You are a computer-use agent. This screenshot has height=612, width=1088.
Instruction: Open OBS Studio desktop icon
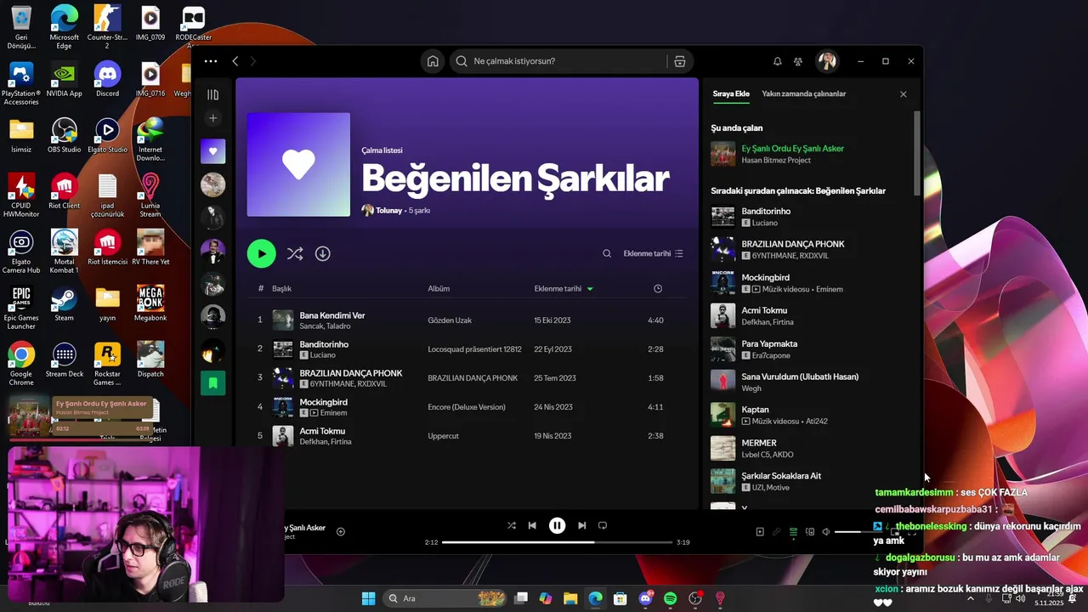tap(64, 134)
